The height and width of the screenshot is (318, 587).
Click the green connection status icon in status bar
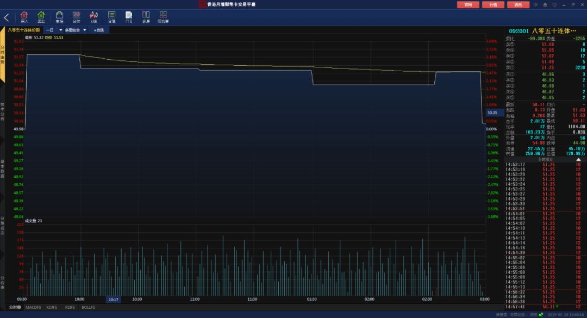click(x=541, y=315)
